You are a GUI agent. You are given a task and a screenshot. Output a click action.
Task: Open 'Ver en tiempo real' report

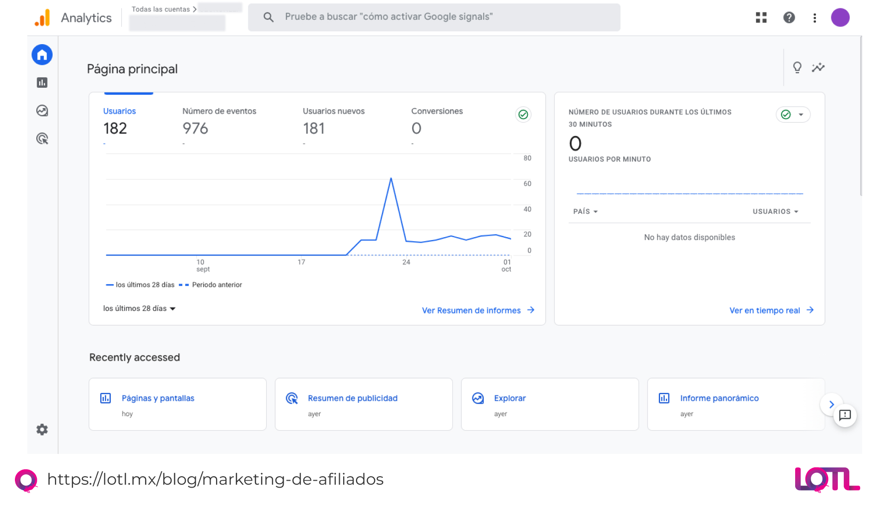point(765,310)
